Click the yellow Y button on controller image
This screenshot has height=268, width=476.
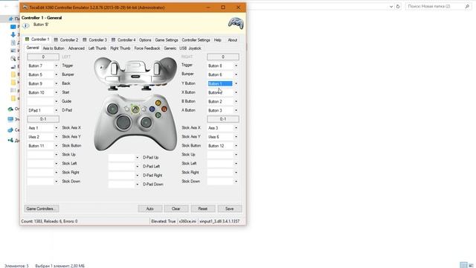[158, 103]
